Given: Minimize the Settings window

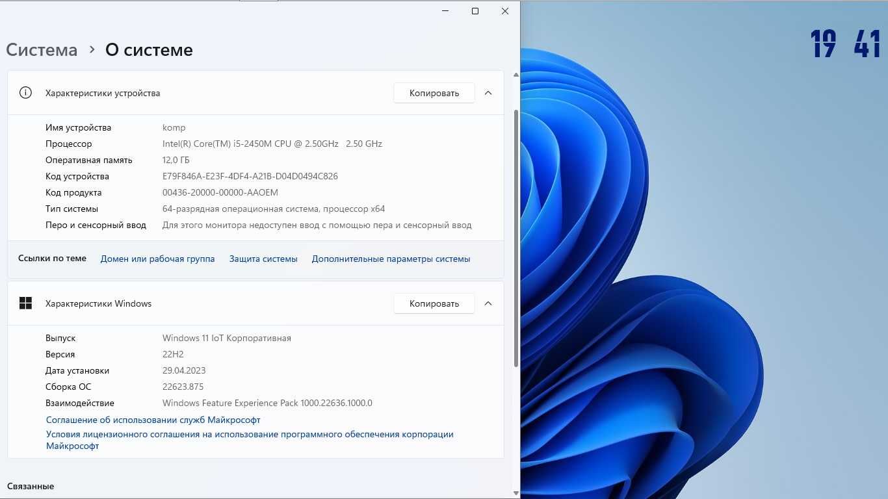Looking at the screenshot, I should [x=445, y=11].
